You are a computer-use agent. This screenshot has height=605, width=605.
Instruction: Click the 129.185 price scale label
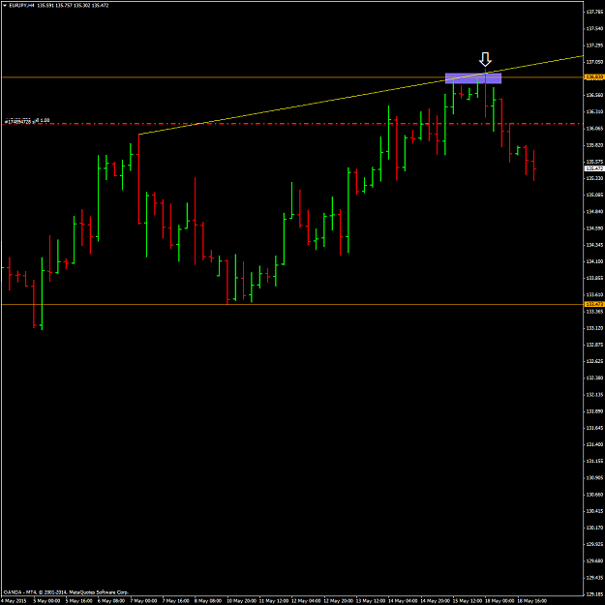click(x=594, y=594)
